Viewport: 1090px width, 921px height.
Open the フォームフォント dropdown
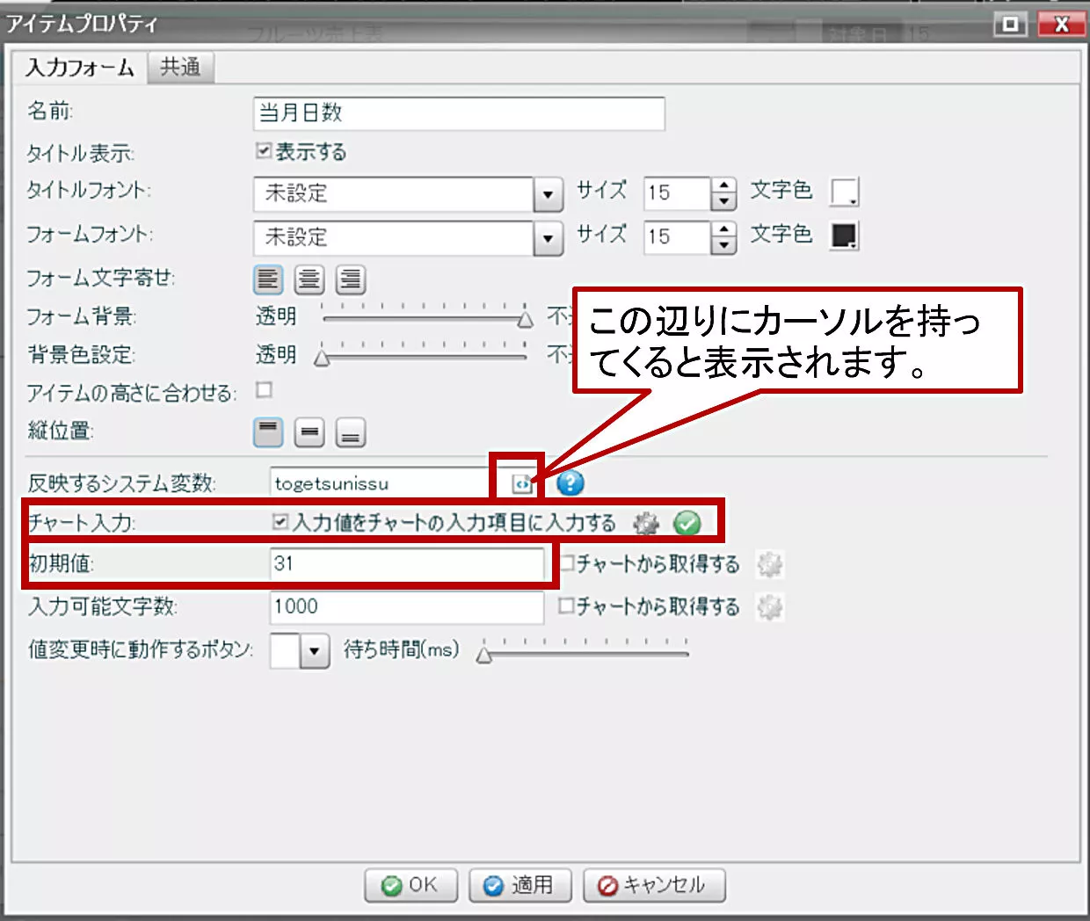click(548, 238)
